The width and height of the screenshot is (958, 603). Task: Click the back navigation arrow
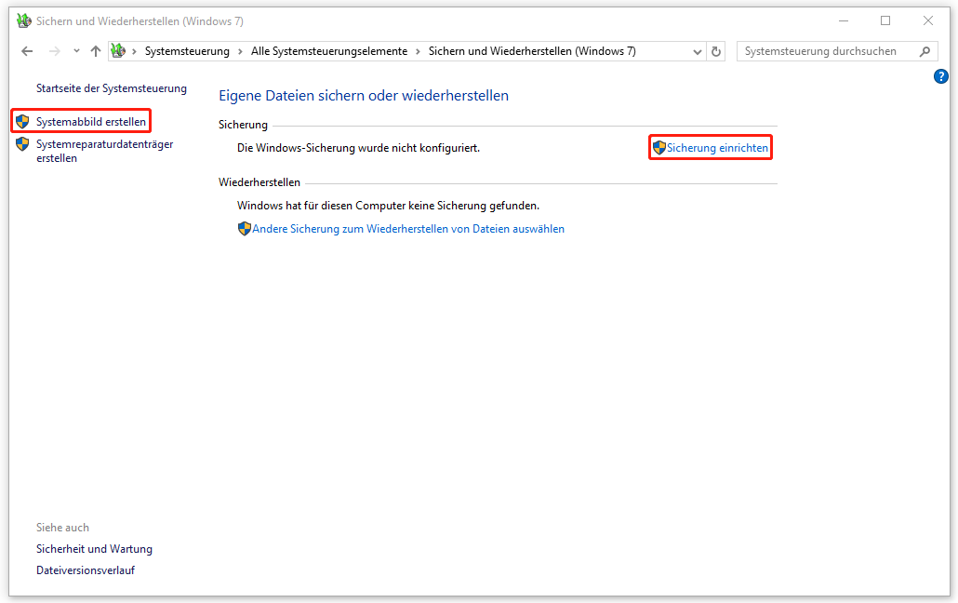[x=26, y=52]
